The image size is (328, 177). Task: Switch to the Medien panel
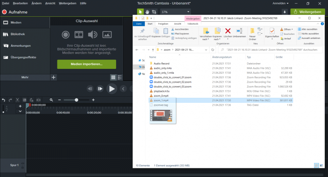click(25, 23)
